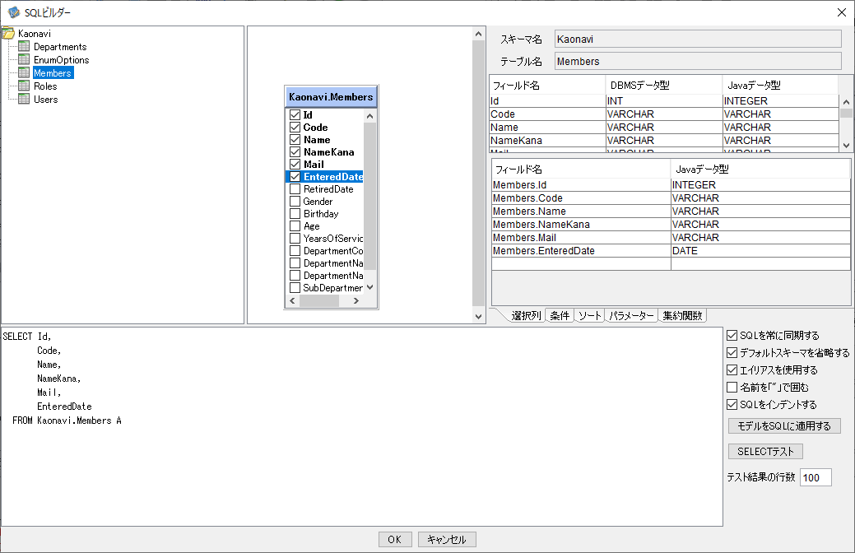Click the Kaonavi schema folder icon
The height and width of the screenshot is (553, 855).
pos(8,34)
